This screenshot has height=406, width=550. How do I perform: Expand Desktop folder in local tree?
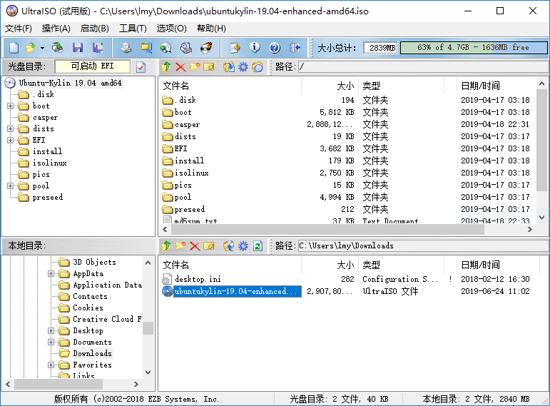point(51,331)
